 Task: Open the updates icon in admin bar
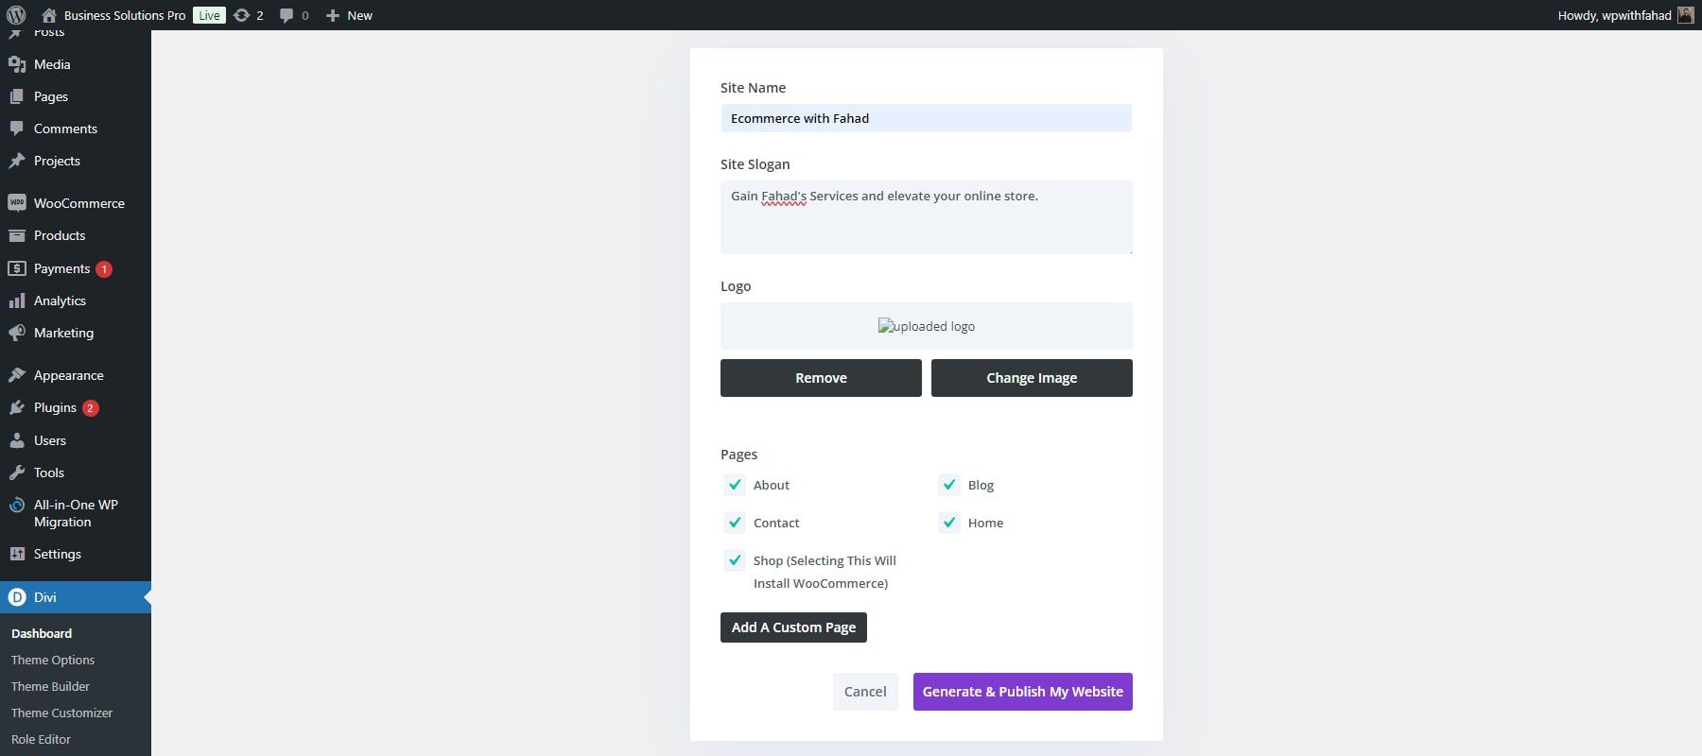click(x=242, y=15)
